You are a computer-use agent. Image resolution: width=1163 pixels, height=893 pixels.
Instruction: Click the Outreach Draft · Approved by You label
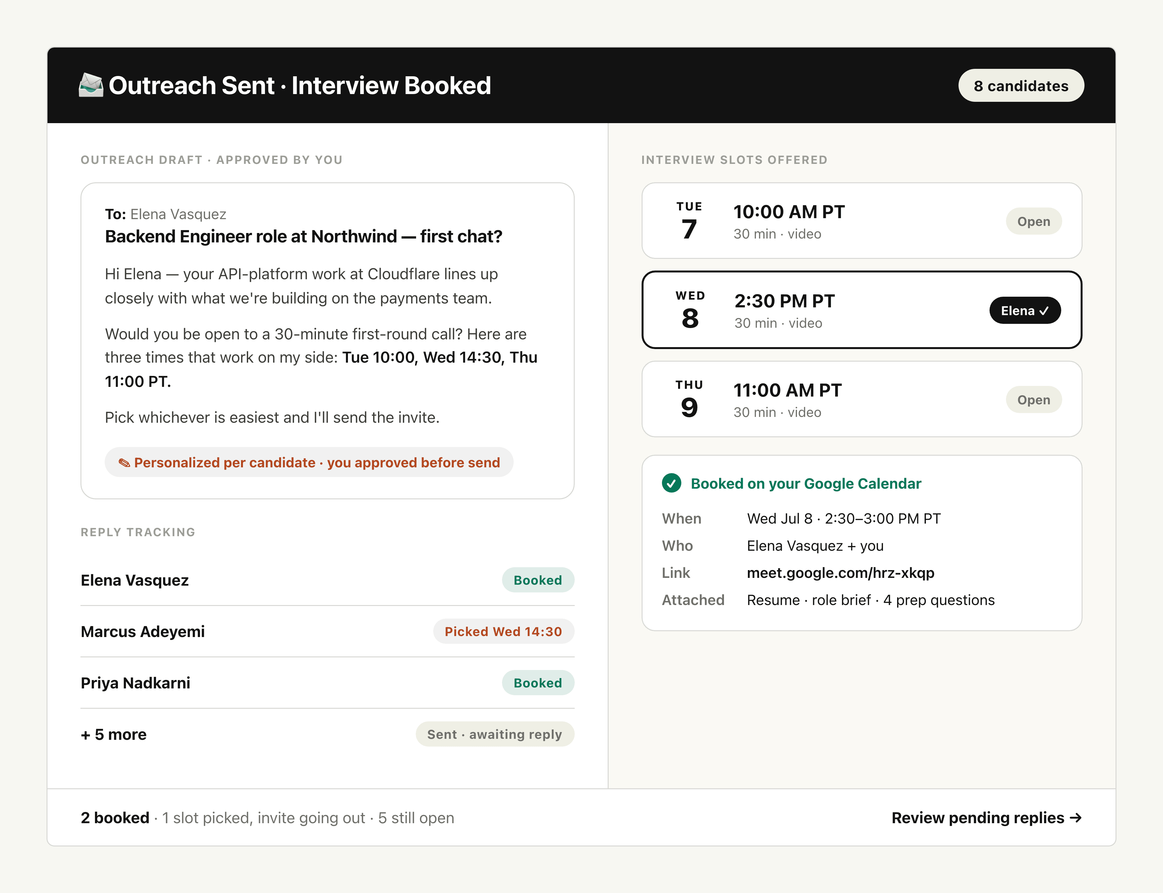[212, 159]
